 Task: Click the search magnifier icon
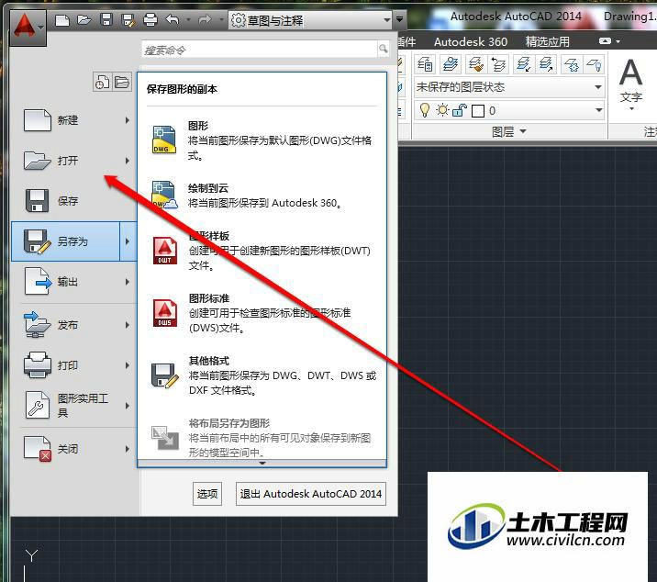point(383,49)
